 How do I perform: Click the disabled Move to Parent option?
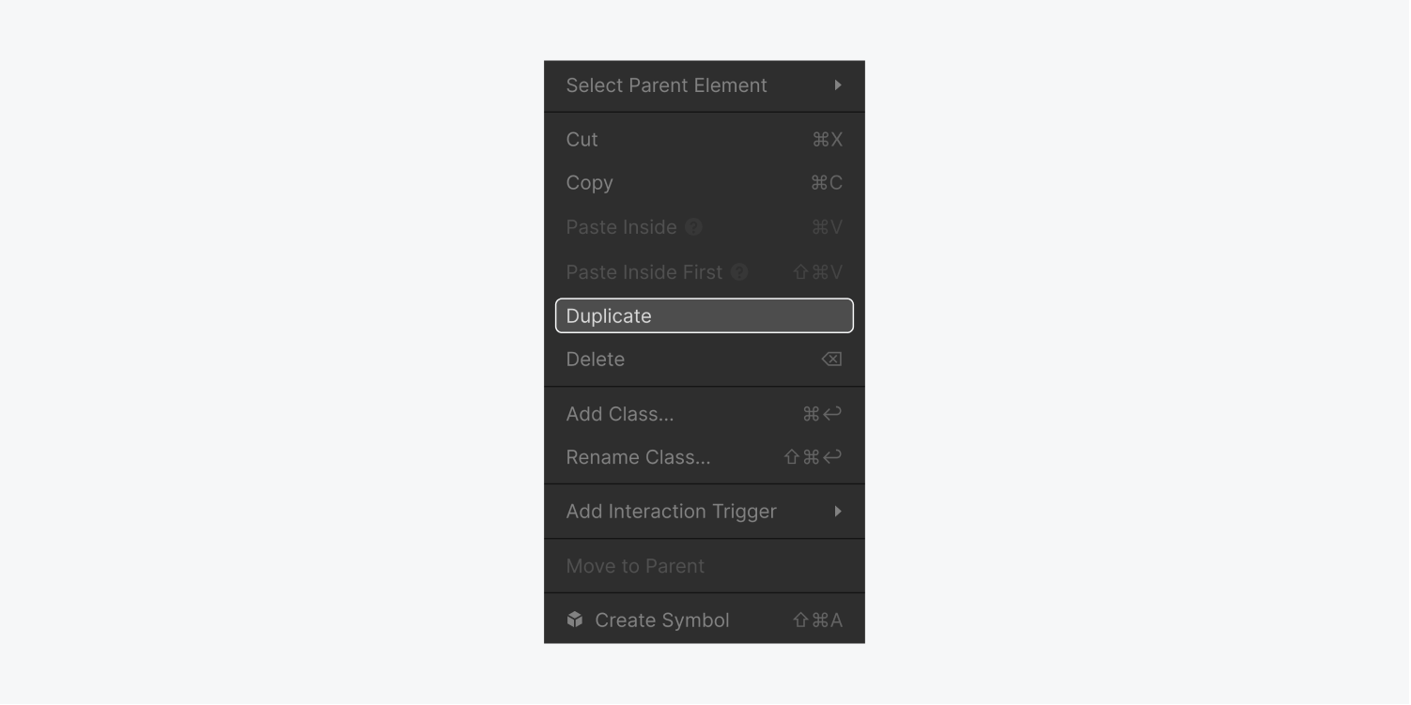coord(636,565)
